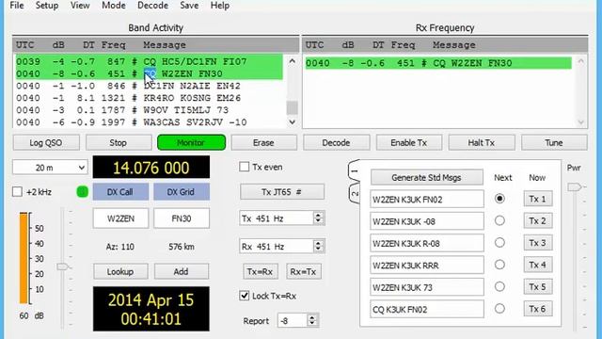Viewport: 602px width, 339px height.
Task: Click the audio level slider handle beside dB meter
Action: click(x=63, y=266)
